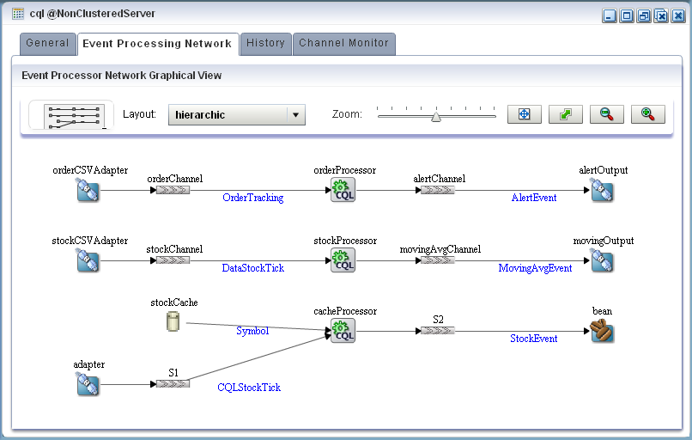Select the stockCSVAdapter node icon

click(x=88, y=260)
